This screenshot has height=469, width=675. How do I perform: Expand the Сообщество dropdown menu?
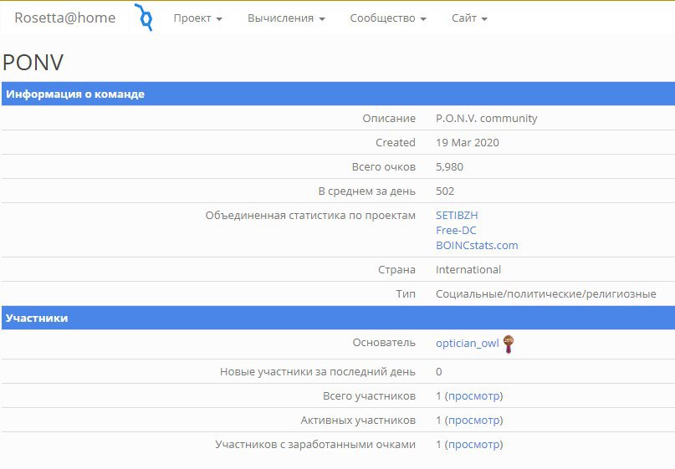[x=388, y=18]
